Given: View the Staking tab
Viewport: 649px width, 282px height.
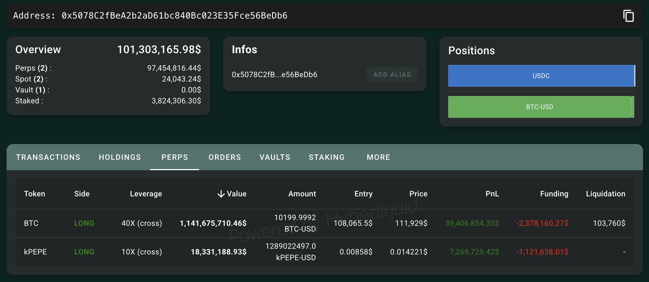Looking at the screenshot, I should pos(326,157).
